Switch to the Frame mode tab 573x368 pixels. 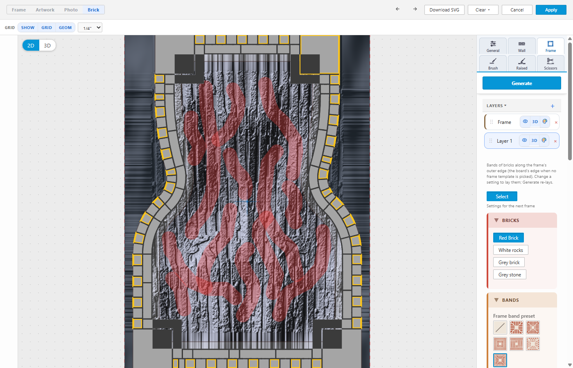(x=19, y=10)
